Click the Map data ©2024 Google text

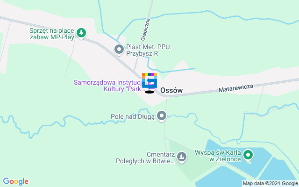coord(270,184)
